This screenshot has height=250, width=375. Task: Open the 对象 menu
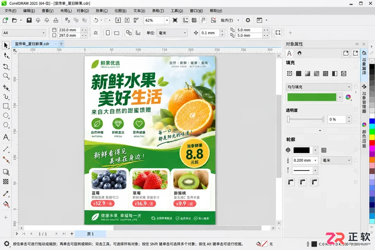pos(83,11)
